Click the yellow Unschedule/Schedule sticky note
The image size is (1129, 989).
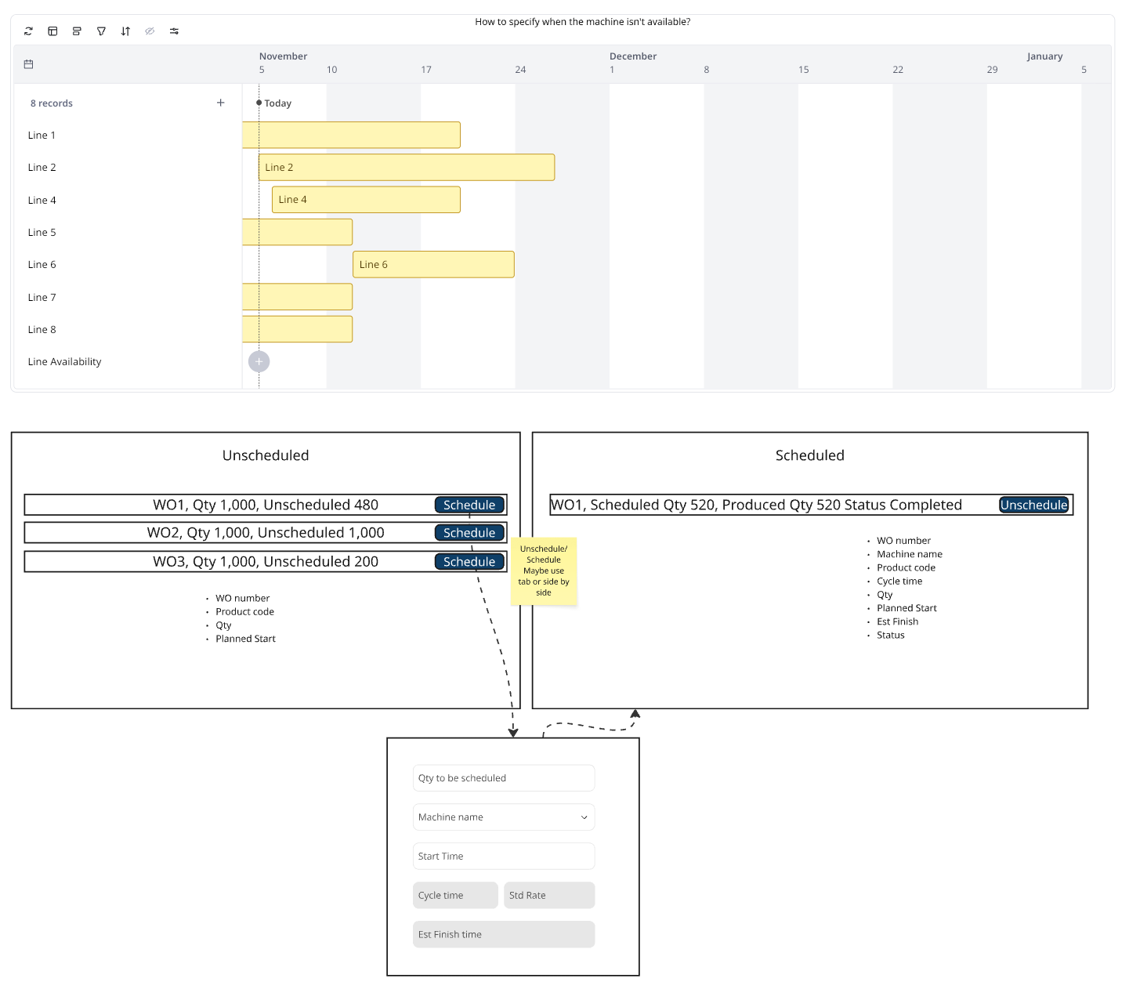[x=544, y=571]
